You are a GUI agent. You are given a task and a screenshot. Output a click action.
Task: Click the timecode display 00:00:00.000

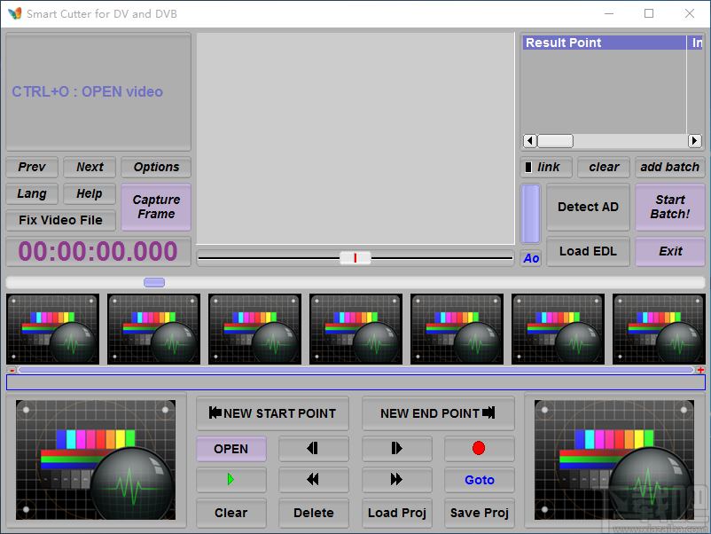click(98, 251)
